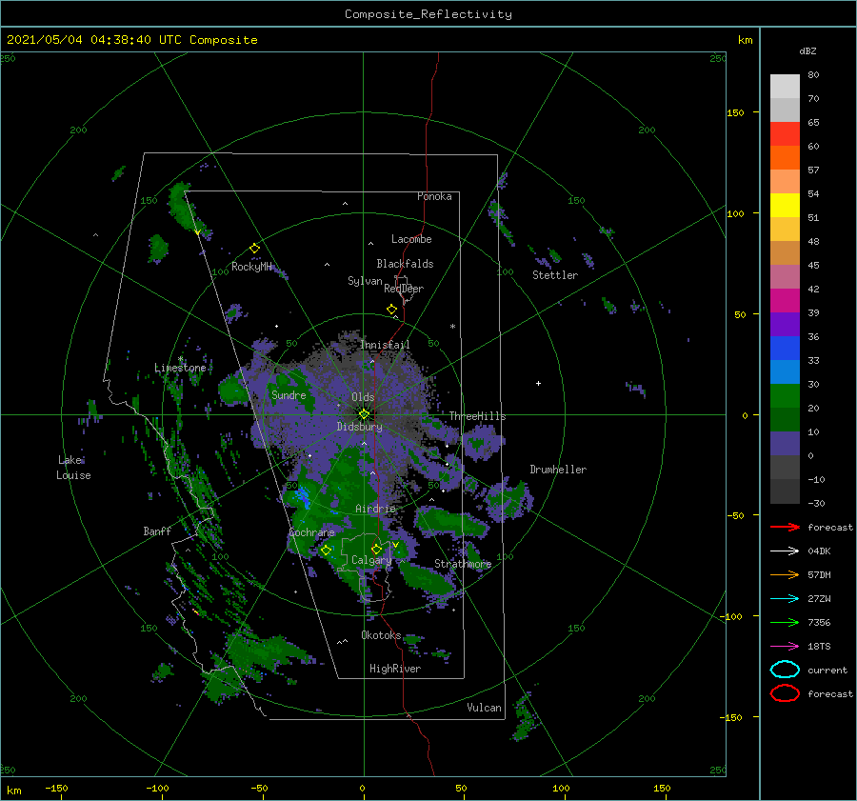Click the km unit label at top right
The width and height of the screenshot is (857, 801).
coord(745,40)
